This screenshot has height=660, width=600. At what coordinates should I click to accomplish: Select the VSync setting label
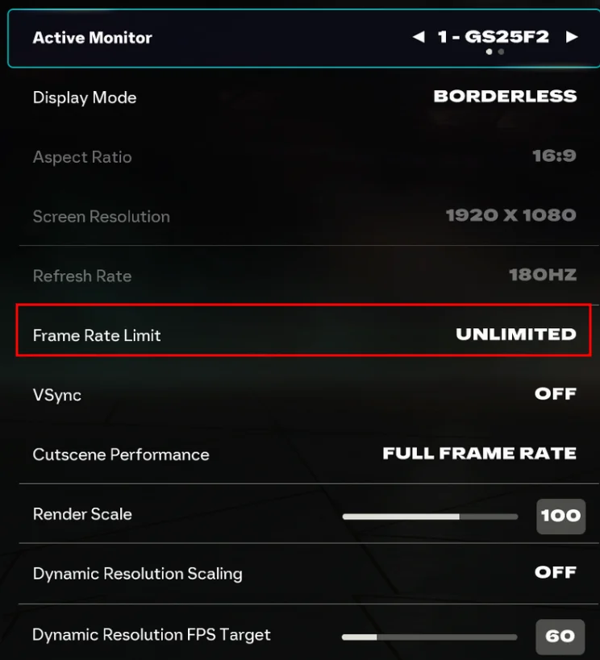coord(57,395)
